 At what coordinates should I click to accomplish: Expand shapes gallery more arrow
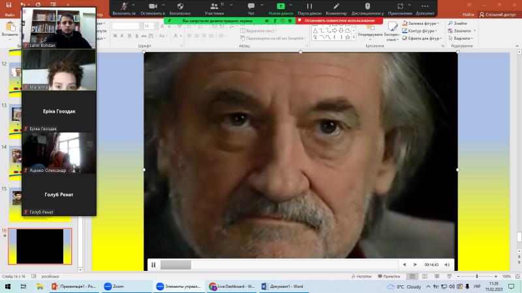pos(354,38)
